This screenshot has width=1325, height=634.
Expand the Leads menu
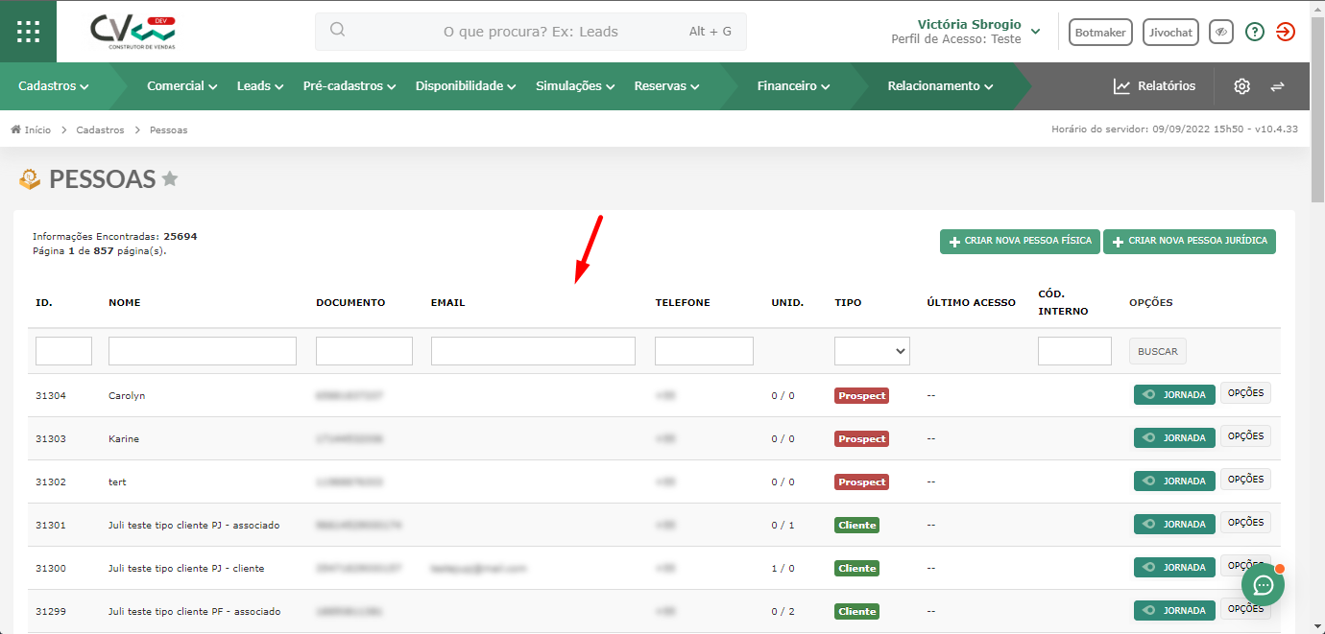260,86
